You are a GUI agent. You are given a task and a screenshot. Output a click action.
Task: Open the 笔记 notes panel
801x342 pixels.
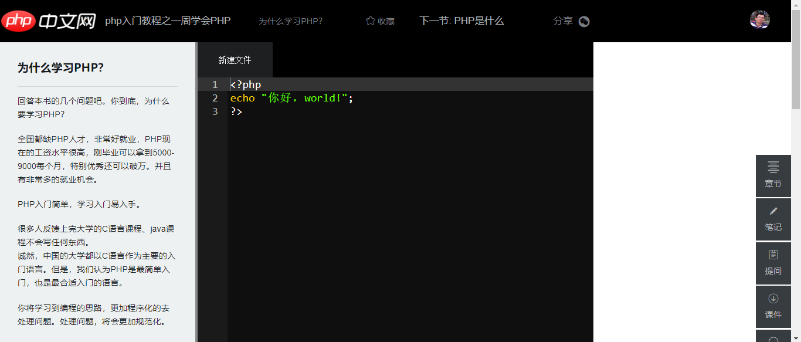coord(773,219)
